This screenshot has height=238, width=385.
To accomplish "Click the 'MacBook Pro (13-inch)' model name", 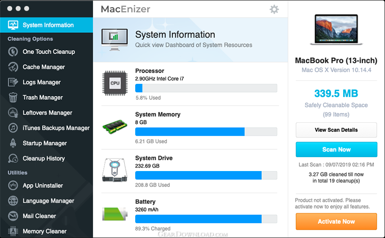I will pos(336,61).
